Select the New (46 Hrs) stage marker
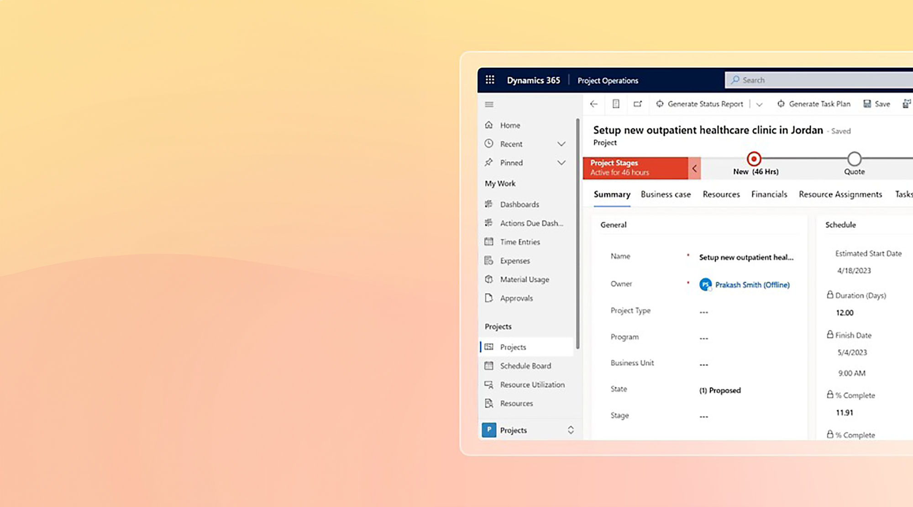The width and height of the screenshot is (913, 507). pos(754,159)
